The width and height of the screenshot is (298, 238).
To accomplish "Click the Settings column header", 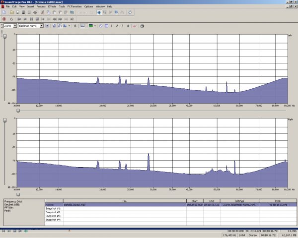I will (x=239, y=201).
